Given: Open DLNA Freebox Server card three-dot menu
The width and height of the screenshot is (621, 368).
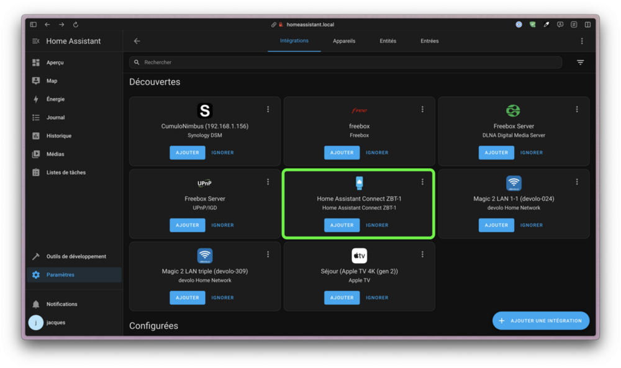Looking at the screenshot, I should [x=577, y=109].
